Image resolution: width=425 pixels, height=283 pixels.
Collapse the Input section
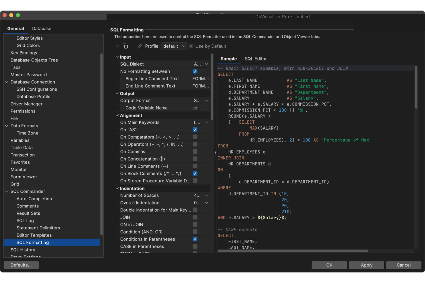117,57
